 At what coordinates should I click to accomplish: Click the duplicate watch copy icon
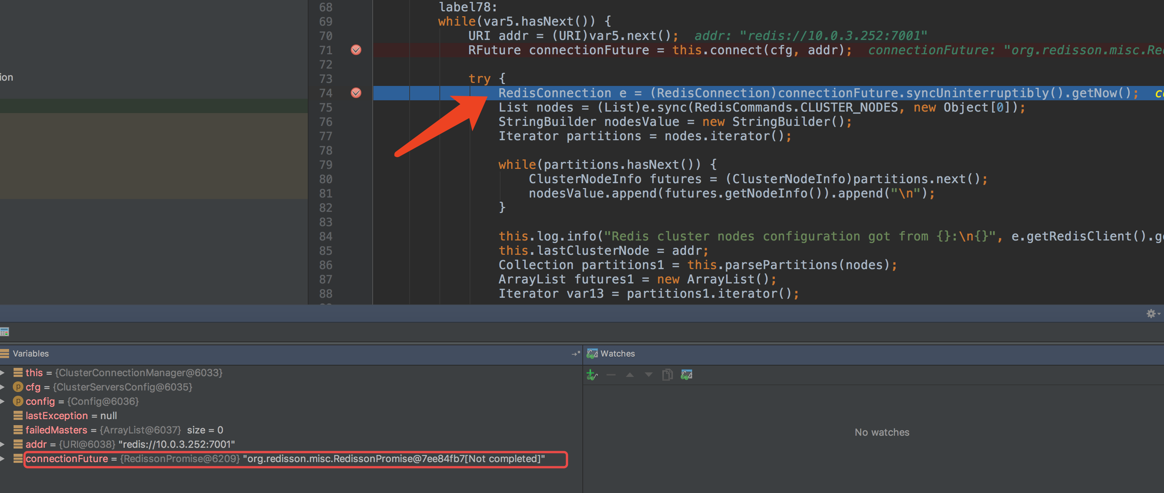[667, 375]
